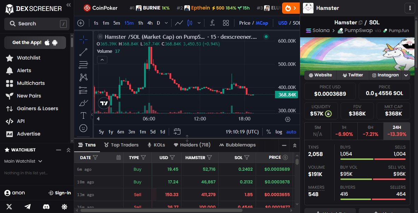Maximize the transactions panel chevrons

(x=294, y=145)
